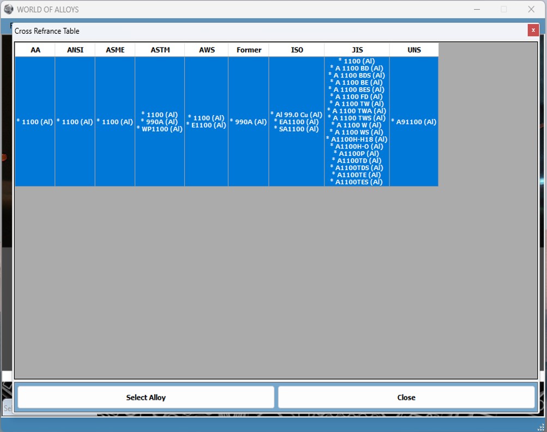Select the ASTM column header
This screenshot has width=547, height=432.
pyautogui.click(x=160, y=50)
